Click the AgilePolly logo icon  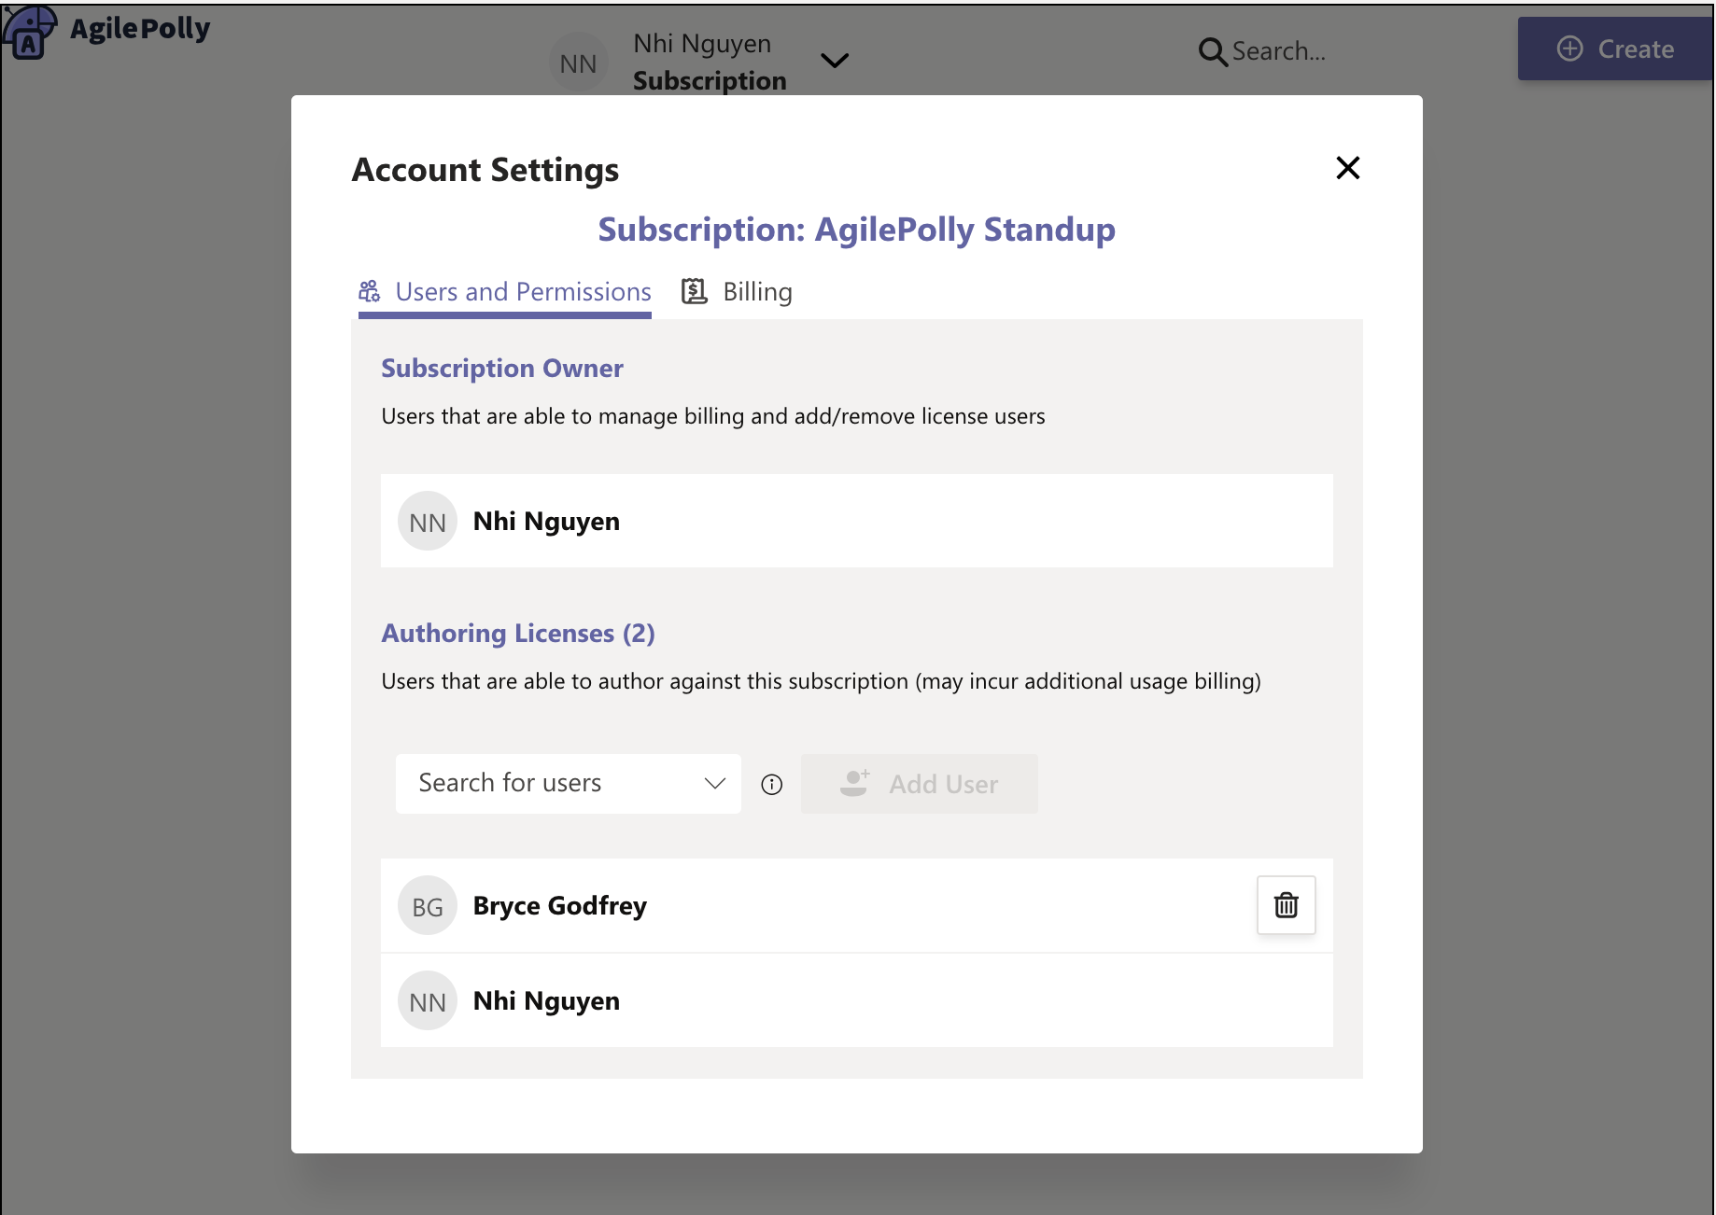point(29,31)
